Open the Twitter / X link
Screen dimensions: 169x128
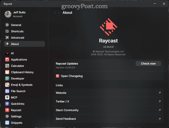(x=108, y=101)
